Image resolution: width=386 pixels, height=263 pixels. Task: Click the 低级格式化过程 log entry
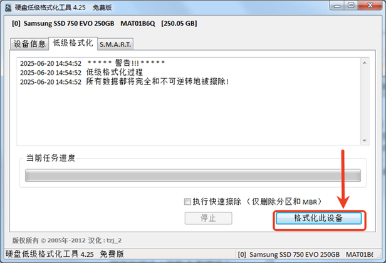[x=81, y=73]
